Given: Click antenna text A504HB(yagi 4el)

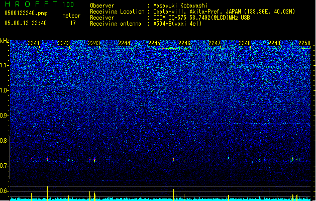Looking at the screenshot, I should click(177, 24).
